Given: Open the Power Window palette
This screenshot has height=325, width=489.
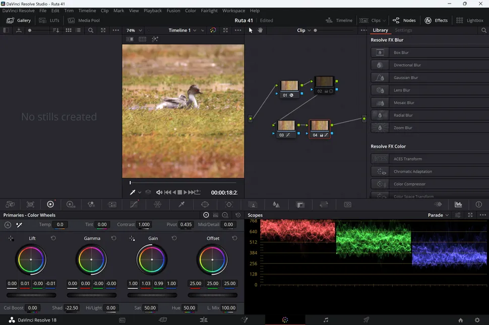Looking at the screenshot, I should 205,204.
